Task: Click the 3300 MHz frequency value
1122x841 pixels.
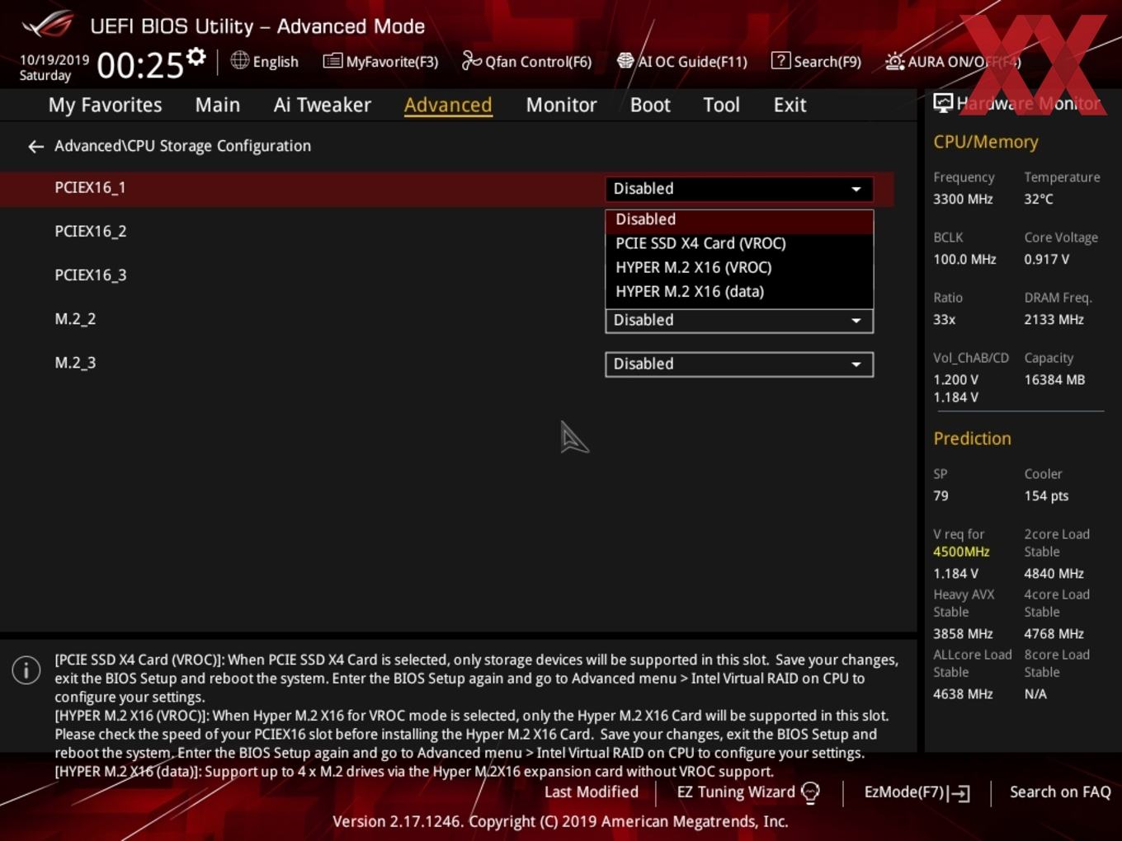Action: click(963, 199)
